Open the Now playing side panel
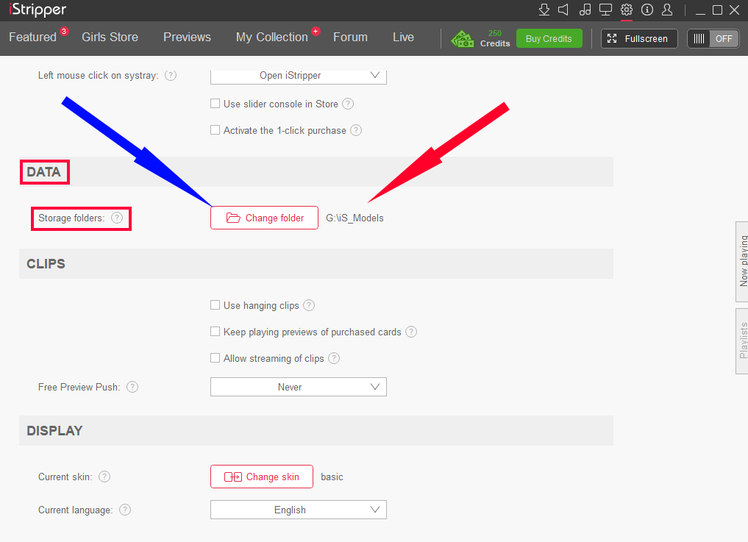The height and width of the screenshot is (542, 748). (x=742, y=261)
